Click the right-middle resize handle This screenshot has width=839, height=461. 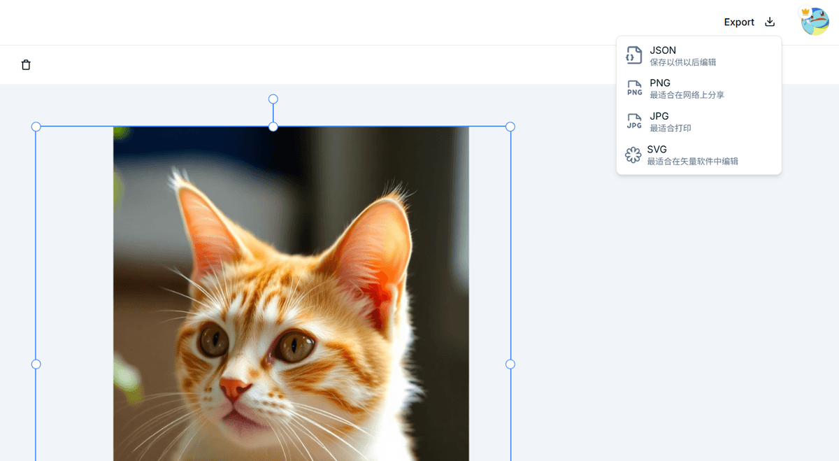pos(510,364)
